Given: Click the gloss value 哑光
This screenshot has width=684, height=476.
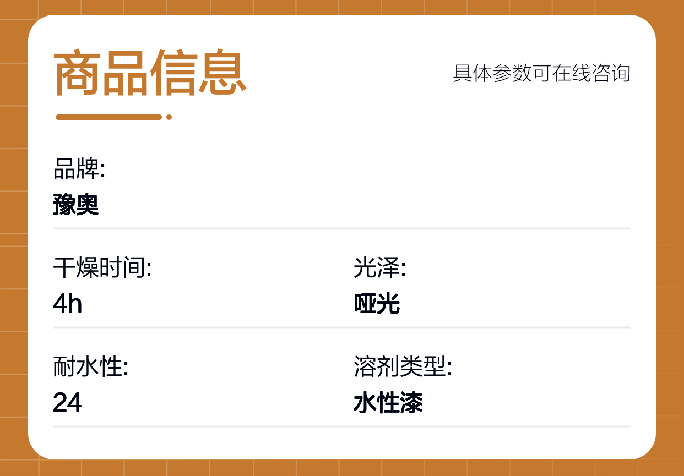Looking at the screenshot, I should point(377,304).
